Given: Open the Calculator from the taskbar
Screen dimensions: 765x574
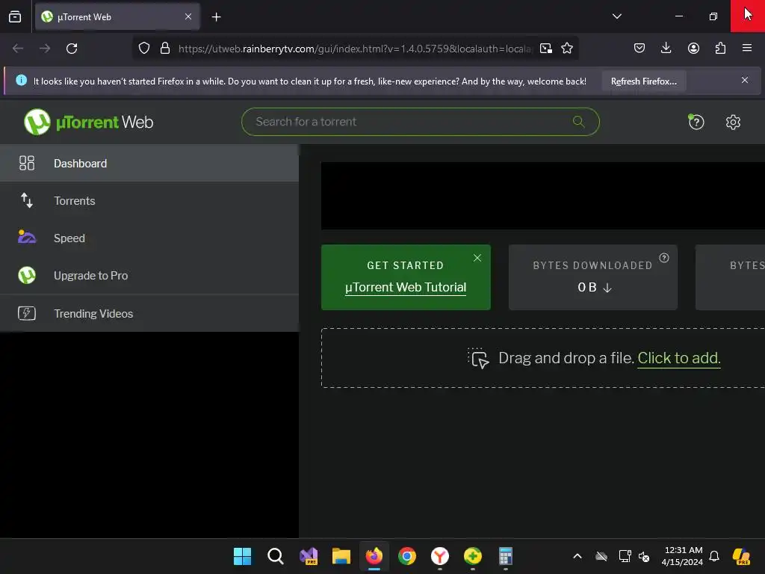Looking at the screenshot, I should pyautogui.click(x=506, y=556).
